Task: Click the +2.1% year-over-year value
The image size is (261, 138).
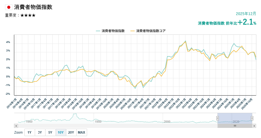Action: [247, 22]
